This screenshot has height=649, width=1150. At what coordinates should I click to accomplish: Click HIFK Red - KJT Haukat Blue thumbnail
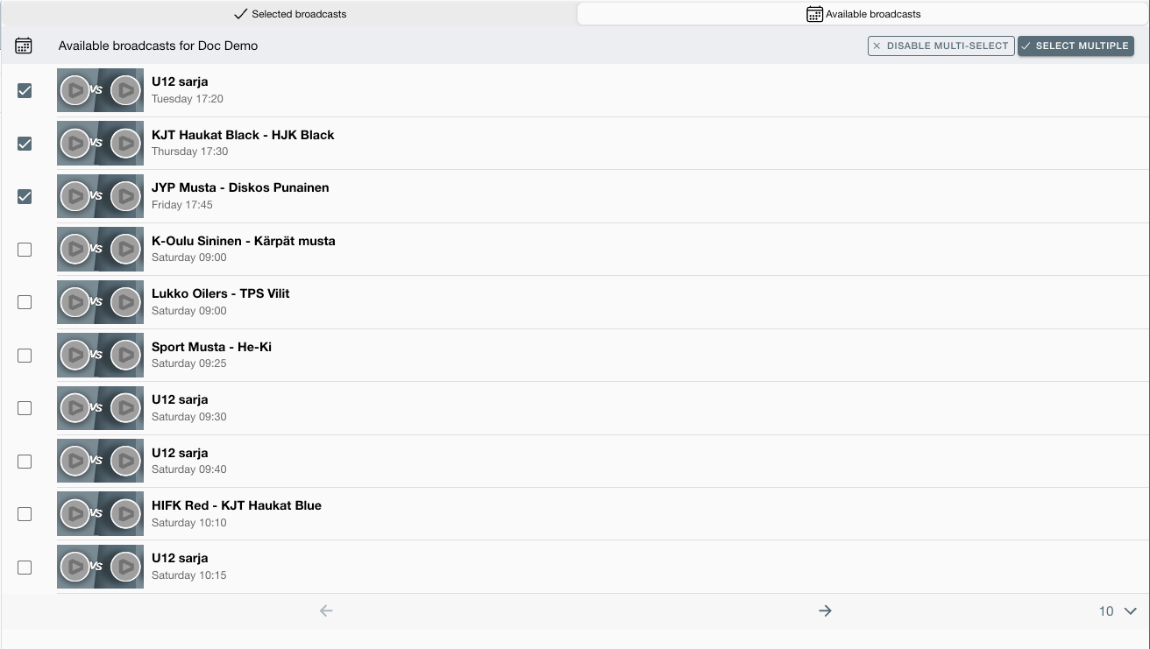100,513
